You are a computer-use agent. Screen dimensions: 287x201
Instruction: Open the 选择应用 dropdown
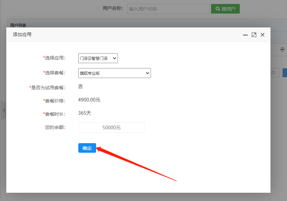pyautogui.click(x=98, y=58)
